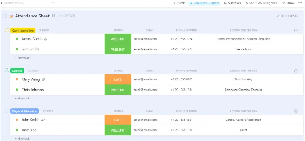Open the Assignees filter
The width and height of the screenshot is (305, 141).
click(268, 3)
